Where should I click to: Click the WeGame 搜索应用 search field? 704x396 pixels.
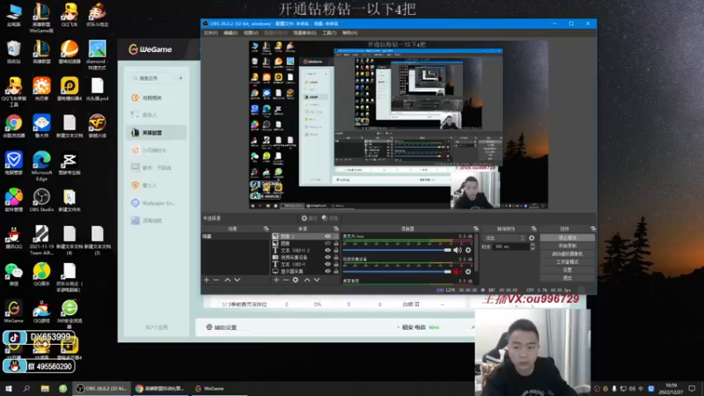[x=151, y=78]
